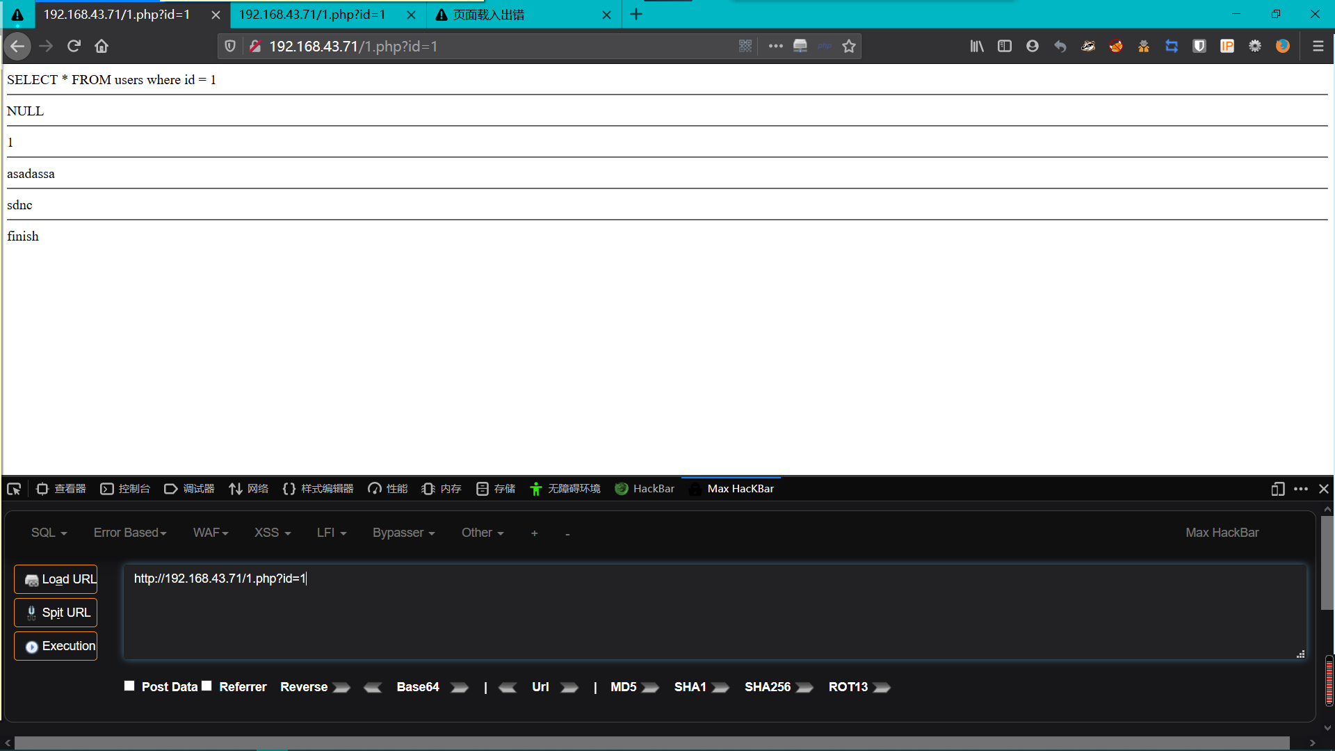Bookmark this page with the star icon
This screenshot has width=1335, height=751.
(849, 46)
